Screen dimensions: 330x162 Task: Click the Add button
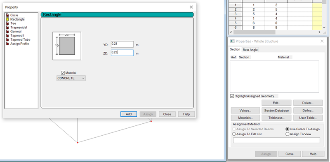click(129, 114)
